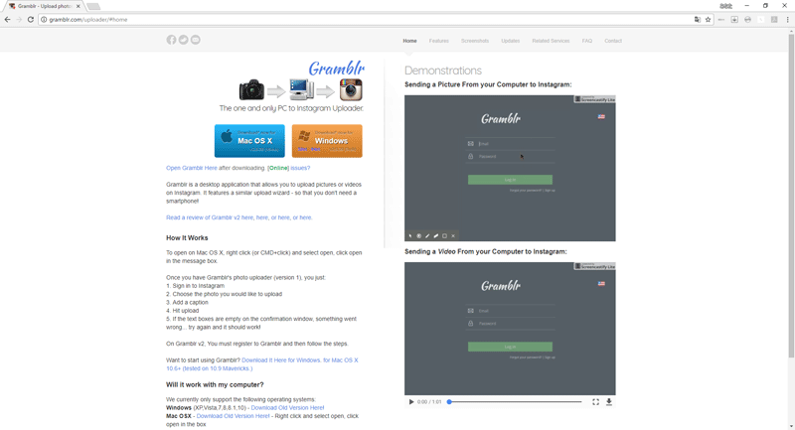795x430 pixels.
Task: Click the US flag in the video demo
Action: [601, 284]
